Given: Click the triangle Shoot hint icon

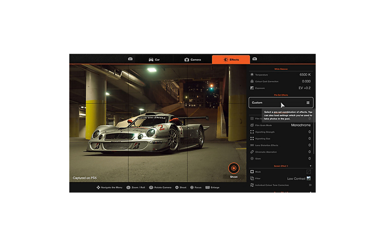Looking at the screenshot, I should (x=177, y=188).
